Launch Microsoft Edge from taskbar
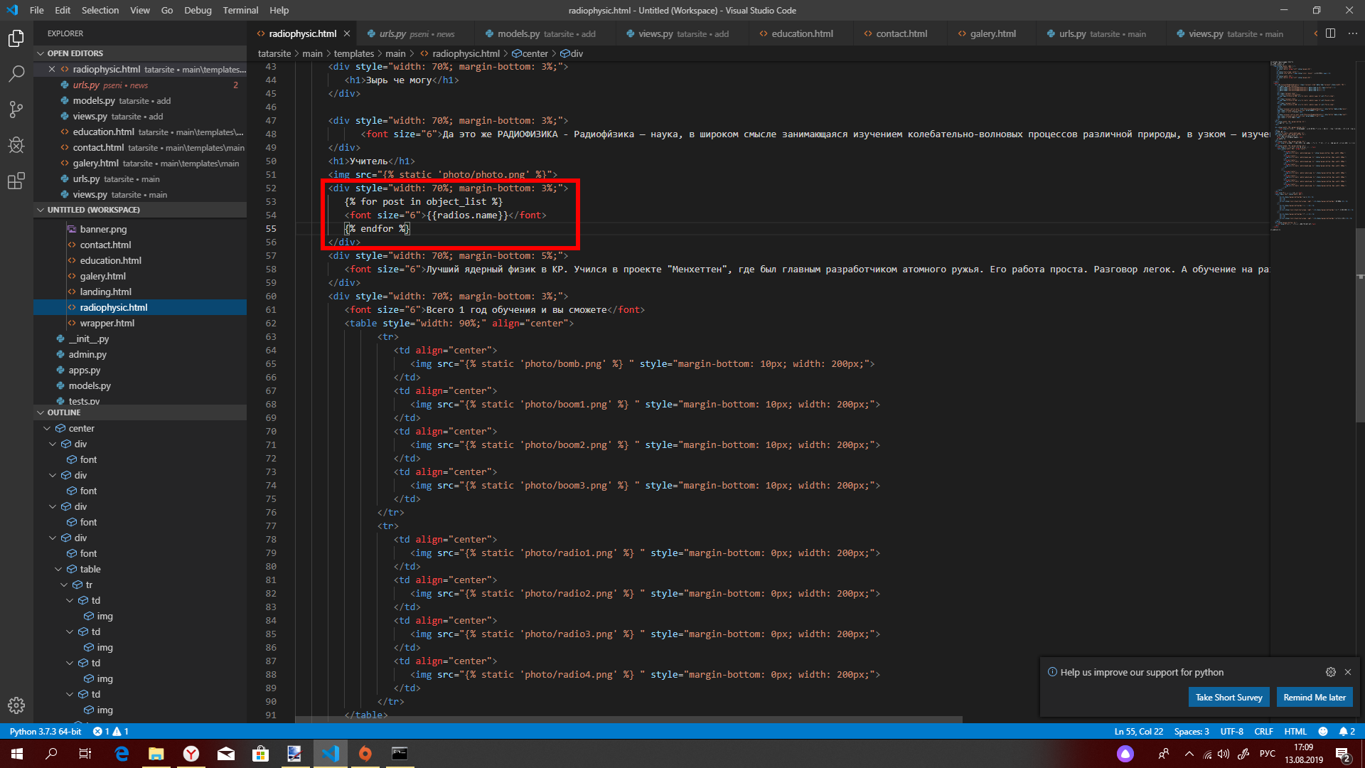 (x=122, y=754)
